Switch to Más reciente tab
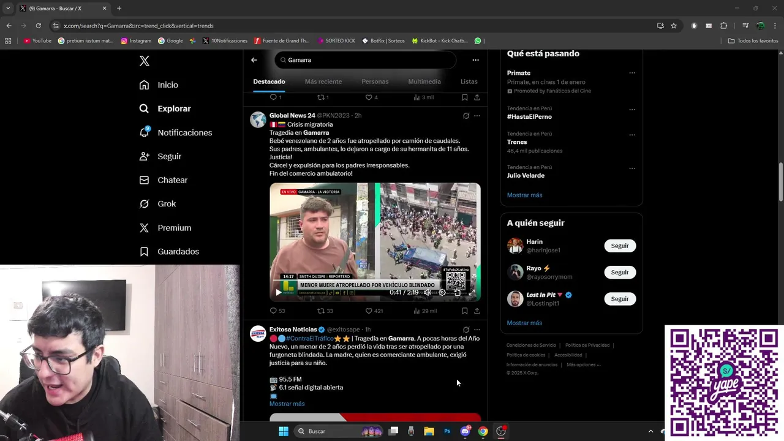This screenshot has width=784, height=441. click(x=323, y=81)
